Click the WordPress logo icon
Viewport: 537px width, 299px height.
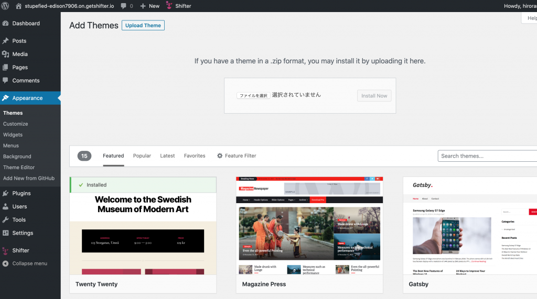tap(5, 6)
